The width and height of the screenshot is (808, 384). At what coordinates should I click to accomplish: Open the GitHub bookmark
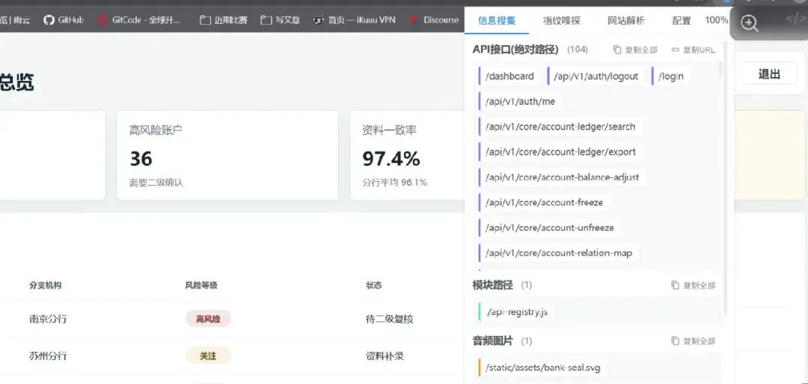[x=64, y=20]
